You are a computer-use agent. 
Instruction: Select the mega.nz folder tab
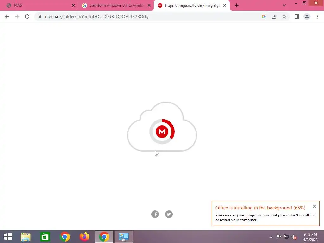pyautogui.click(x=191, y=5)
